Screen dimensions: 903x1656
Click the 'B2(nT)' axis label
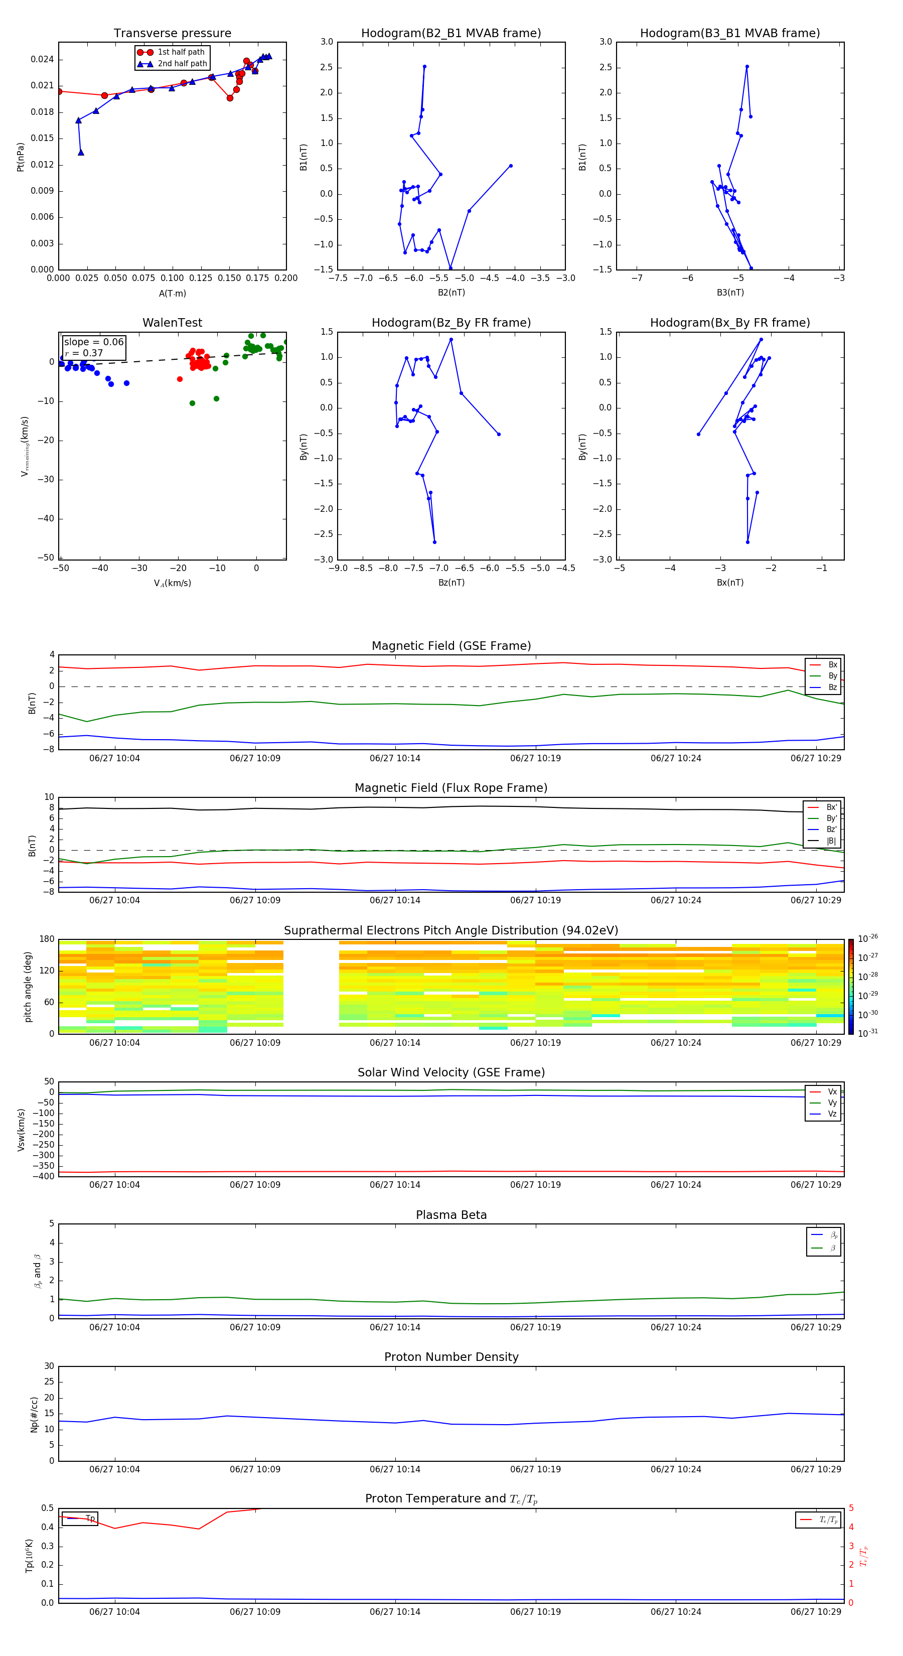pyautogui.click(x=451, y=293)
